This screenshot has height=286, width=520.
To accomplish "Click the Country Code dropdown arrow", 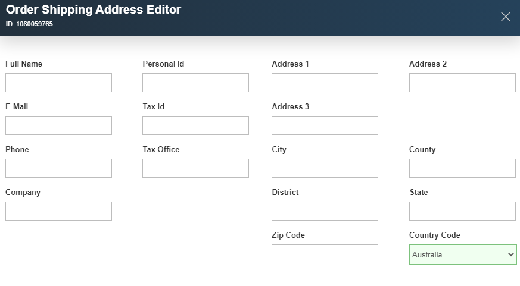I will [x=510, y=254].
